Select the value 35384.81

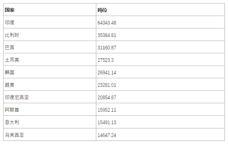coord(107,35)
